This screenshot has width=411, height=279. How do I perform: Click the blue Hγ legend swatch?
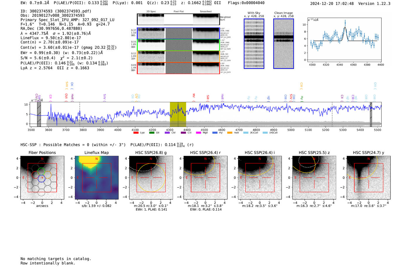[215, 133]
